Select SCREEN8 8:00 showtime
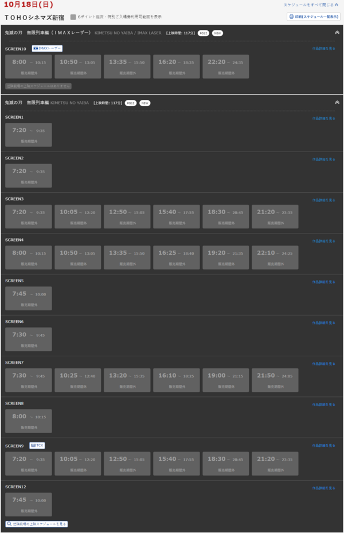This screenshot has width=344, height=533. 29,421
